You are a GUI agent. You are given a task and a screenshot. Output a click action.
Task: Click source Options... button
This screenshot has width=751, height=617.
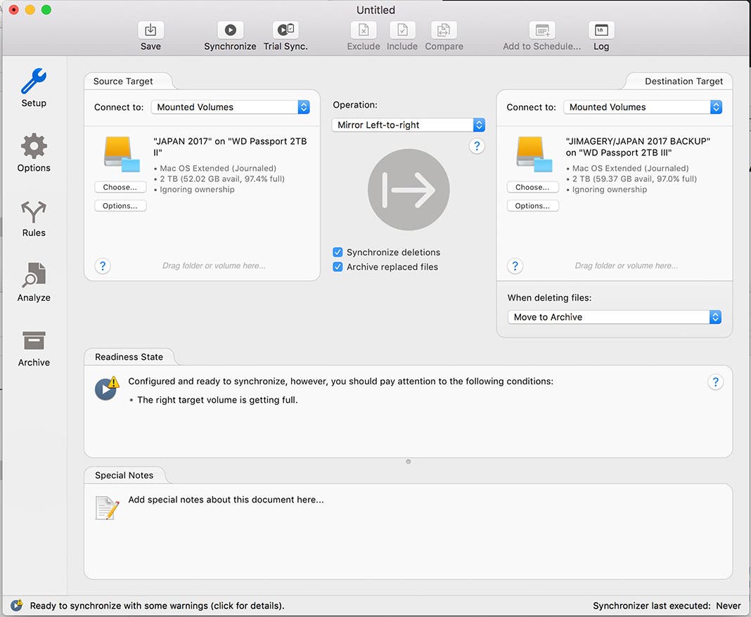pos(120,206)
